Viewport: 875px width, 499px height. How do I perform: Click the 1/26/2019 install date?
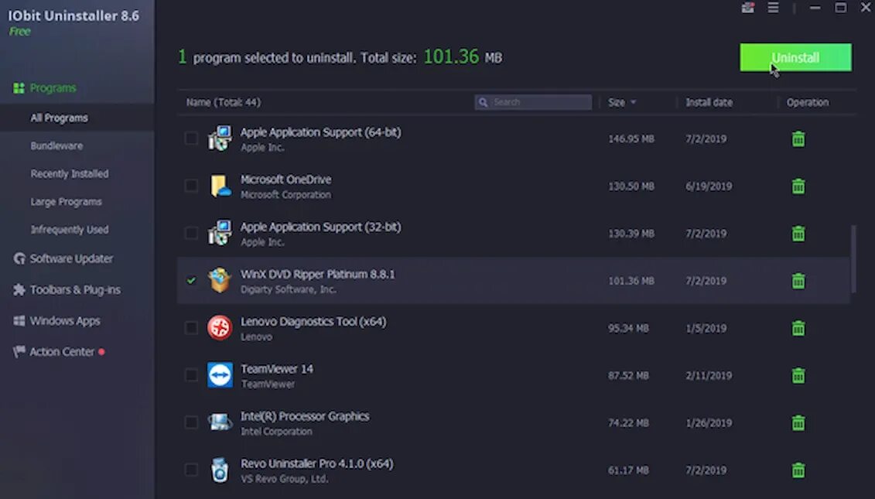(709, 422)
